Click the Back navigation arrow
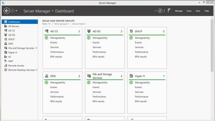 coord(7,11)
